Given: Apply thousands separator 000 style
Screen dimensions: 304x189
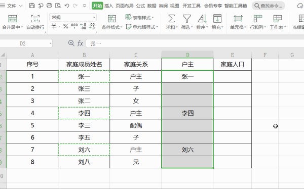Looking at the screenshot, I should 74,26.
